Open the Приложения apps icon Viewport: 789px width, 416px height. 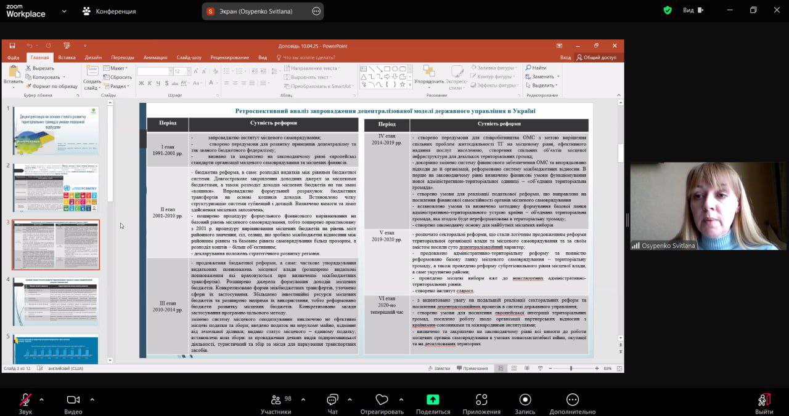pos(481,400)
